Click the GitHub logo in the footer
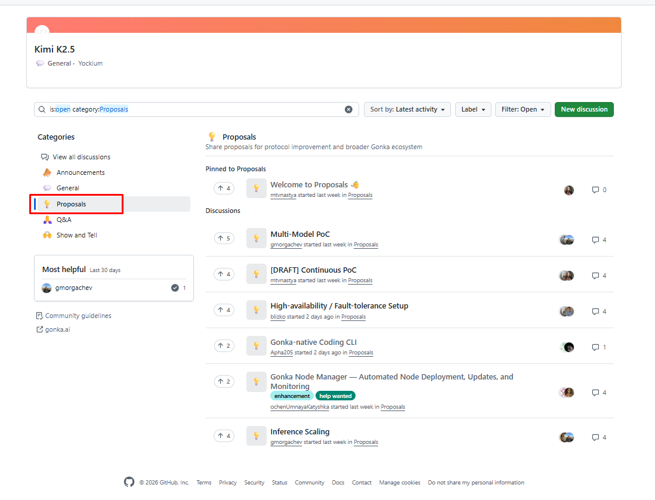 [129, 482]
